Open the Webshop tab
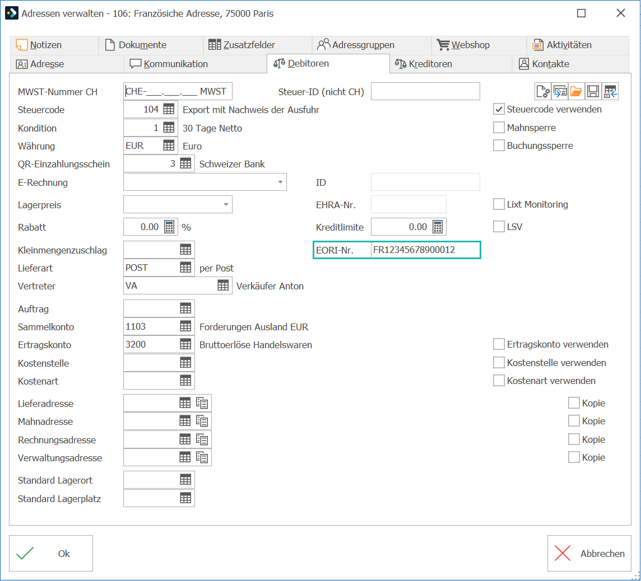The image size is (641, 581). (479, 45)
